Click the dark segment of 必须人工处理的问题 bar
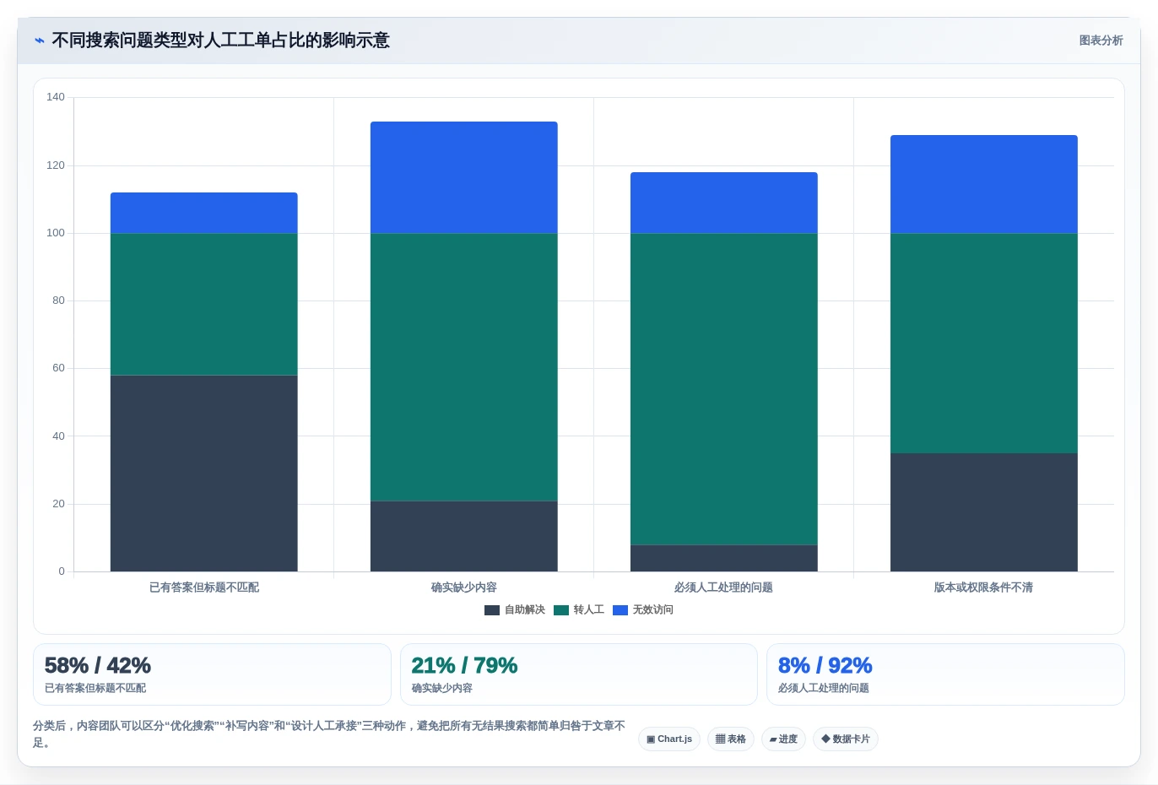This screenshot has height=785, width=1158. tap(724, 558)
